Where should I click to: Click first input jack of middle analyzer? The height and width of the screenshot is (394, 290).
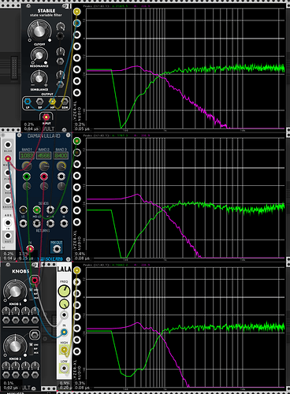coord(77,141)
